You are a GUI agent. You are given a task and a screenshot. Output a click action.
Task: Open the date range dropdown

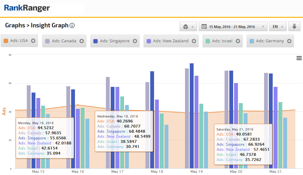[x=233, y=27]
